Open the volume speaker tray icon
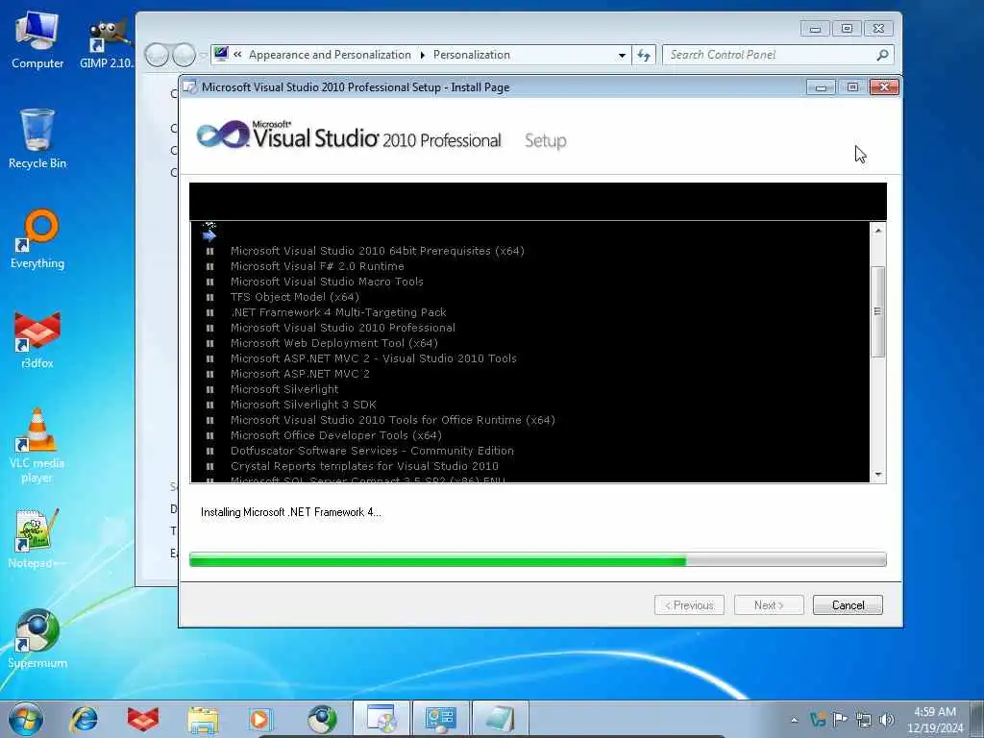This screenshot has height=738, width=984. [x=886, y=720]
